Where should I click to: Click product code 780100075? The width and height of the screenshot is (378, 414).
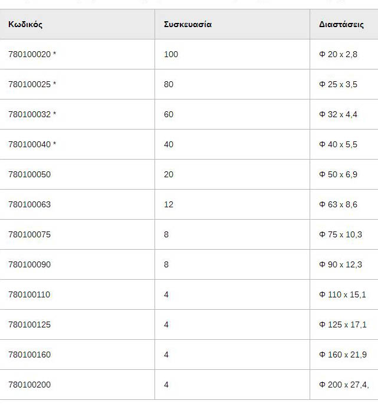[29, 234]
